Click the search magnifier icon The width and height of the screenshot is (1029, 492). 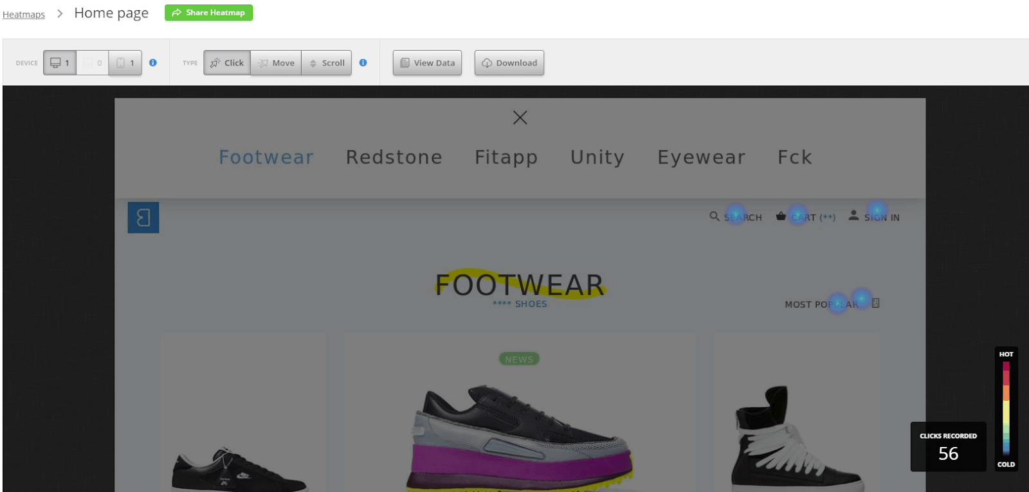[x=715, y=216]
